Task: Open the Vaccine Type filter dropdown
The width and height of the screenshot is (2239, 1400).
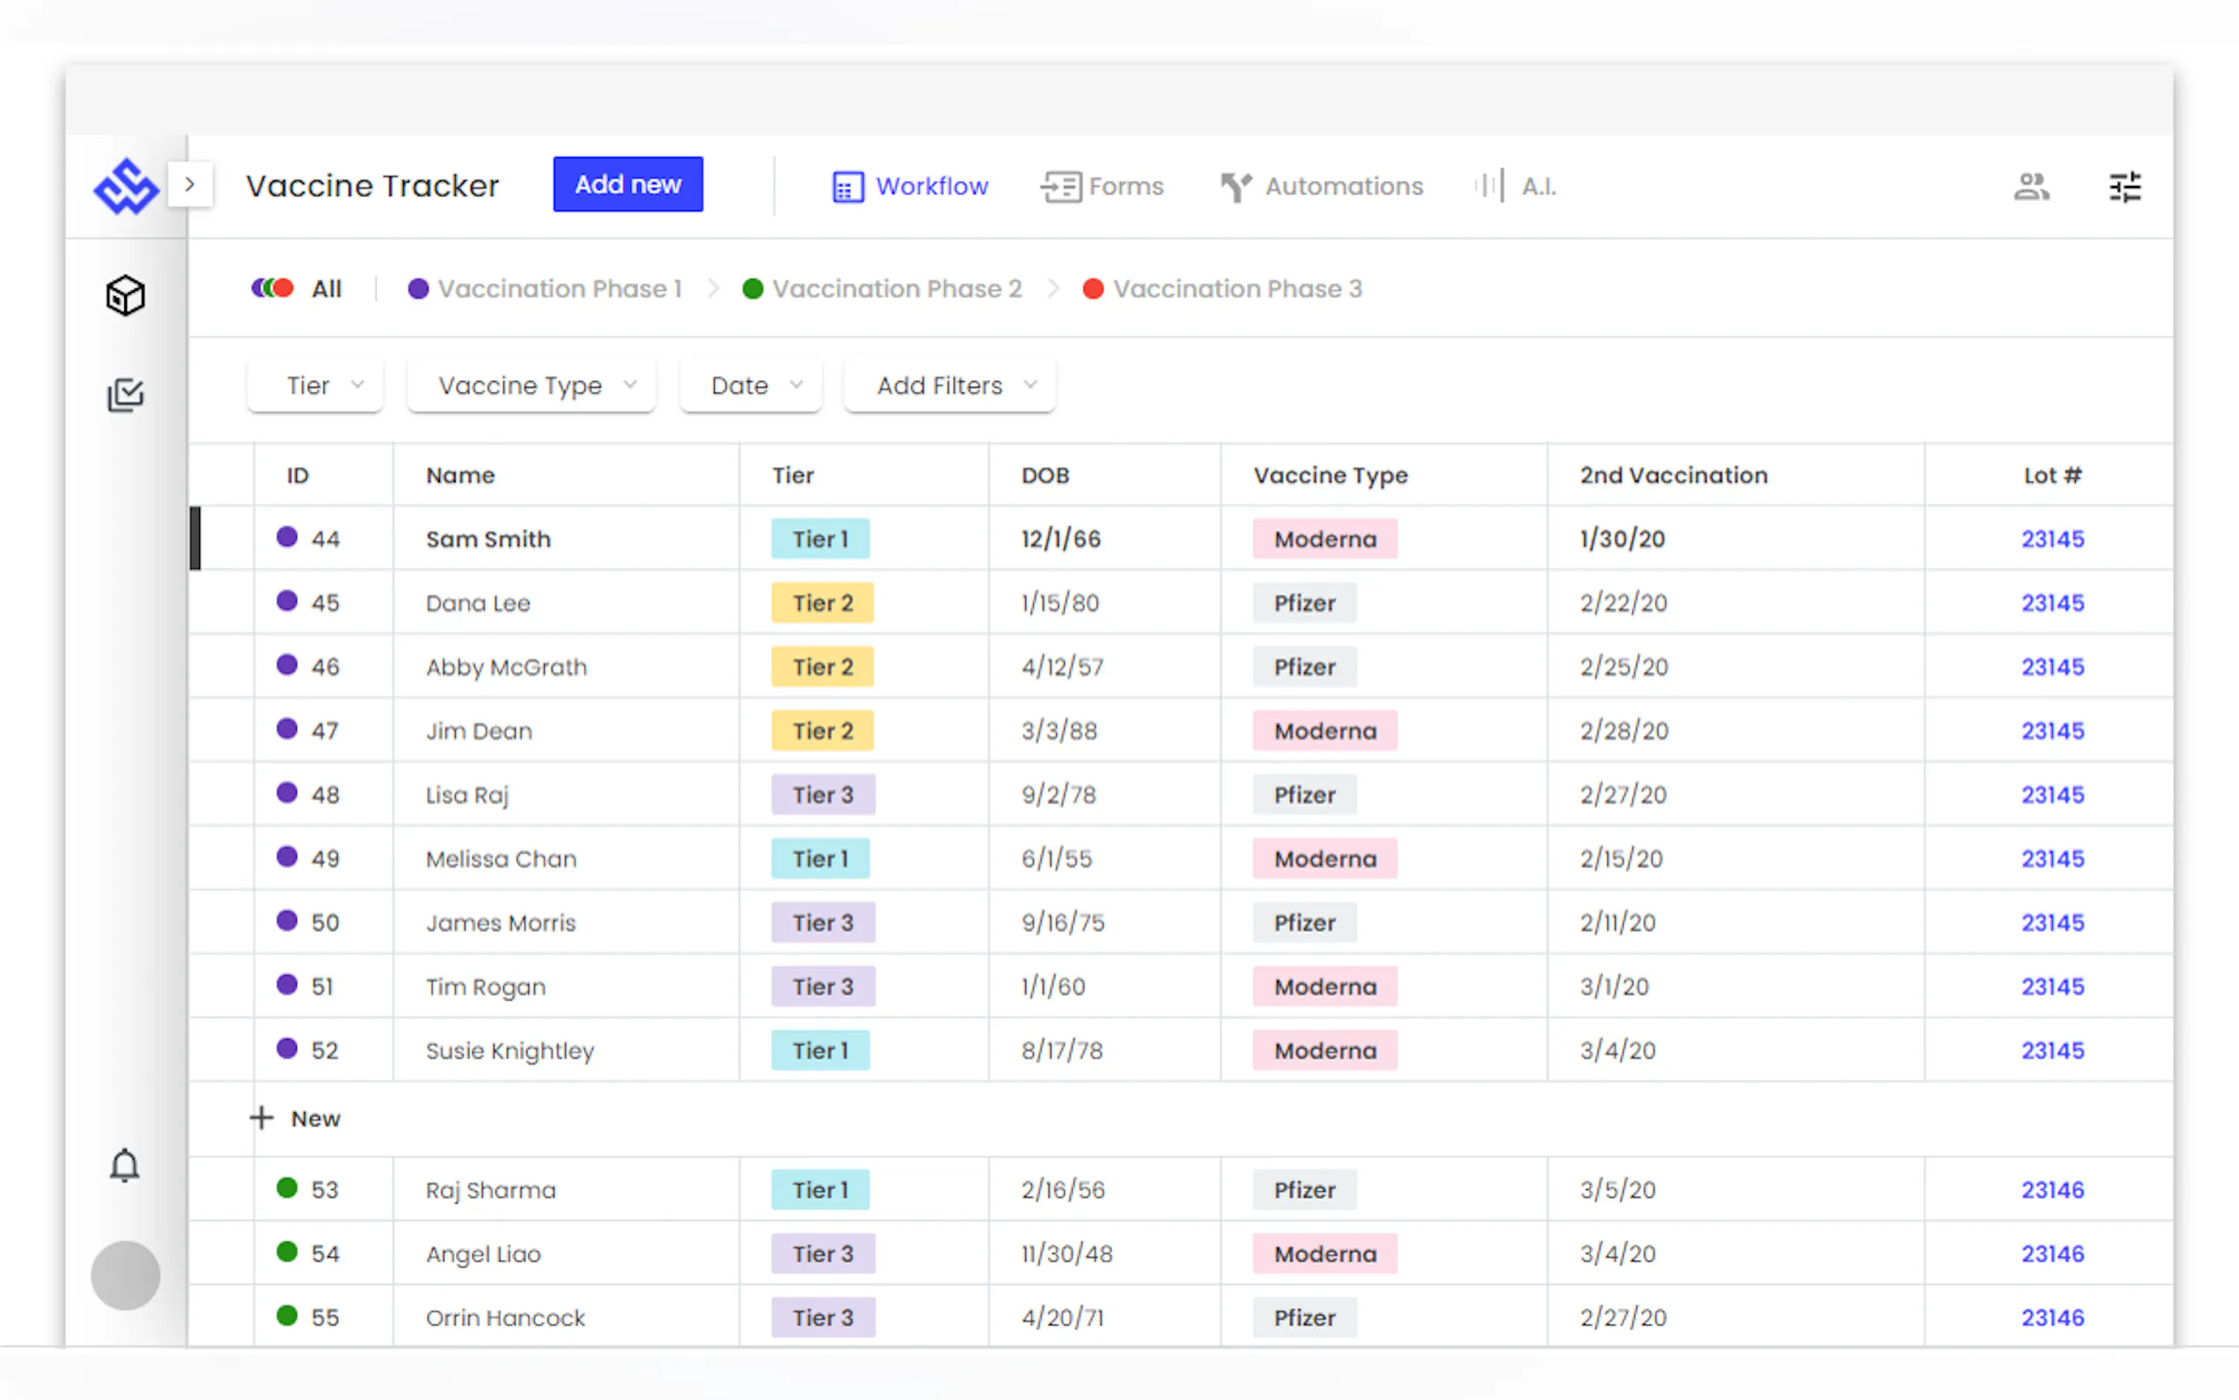Action: point(532,385)
